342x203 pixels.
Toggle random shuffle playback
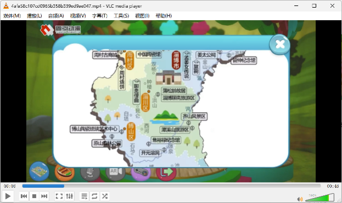click(105, 196)
